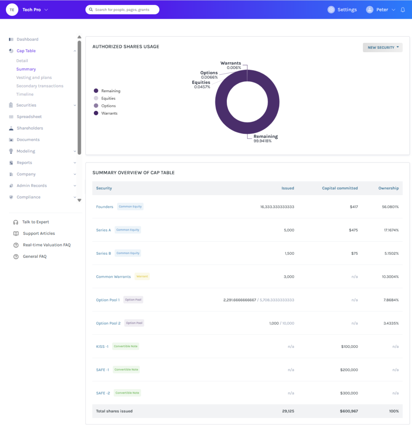Click the Talk to Expert headset icon

tap(16, 222)
